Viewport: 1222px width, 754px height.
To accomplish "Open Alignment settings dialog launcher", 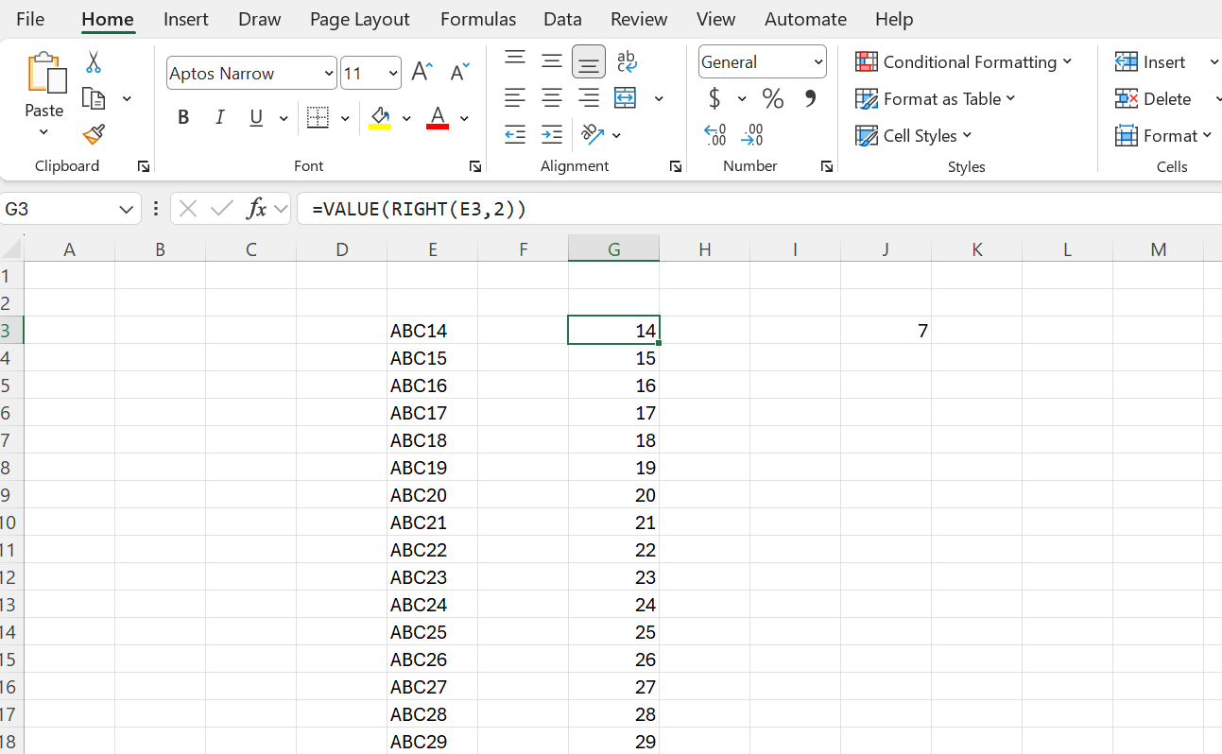I will (676, 166).
